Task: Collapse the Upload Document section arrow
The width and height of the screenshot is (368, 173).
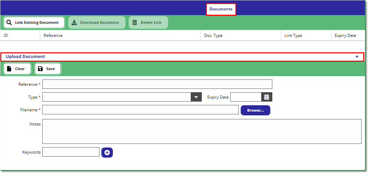Action: tap(357, 57)
